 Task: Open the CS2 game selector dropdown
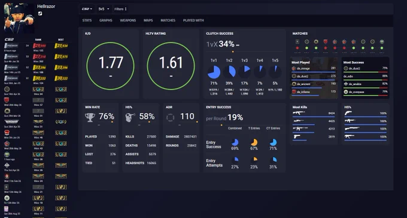pos(87,9)
